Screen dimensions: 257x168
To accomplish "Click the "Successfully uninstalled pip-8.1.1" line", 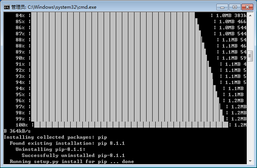I will click(x=73, y=156).
